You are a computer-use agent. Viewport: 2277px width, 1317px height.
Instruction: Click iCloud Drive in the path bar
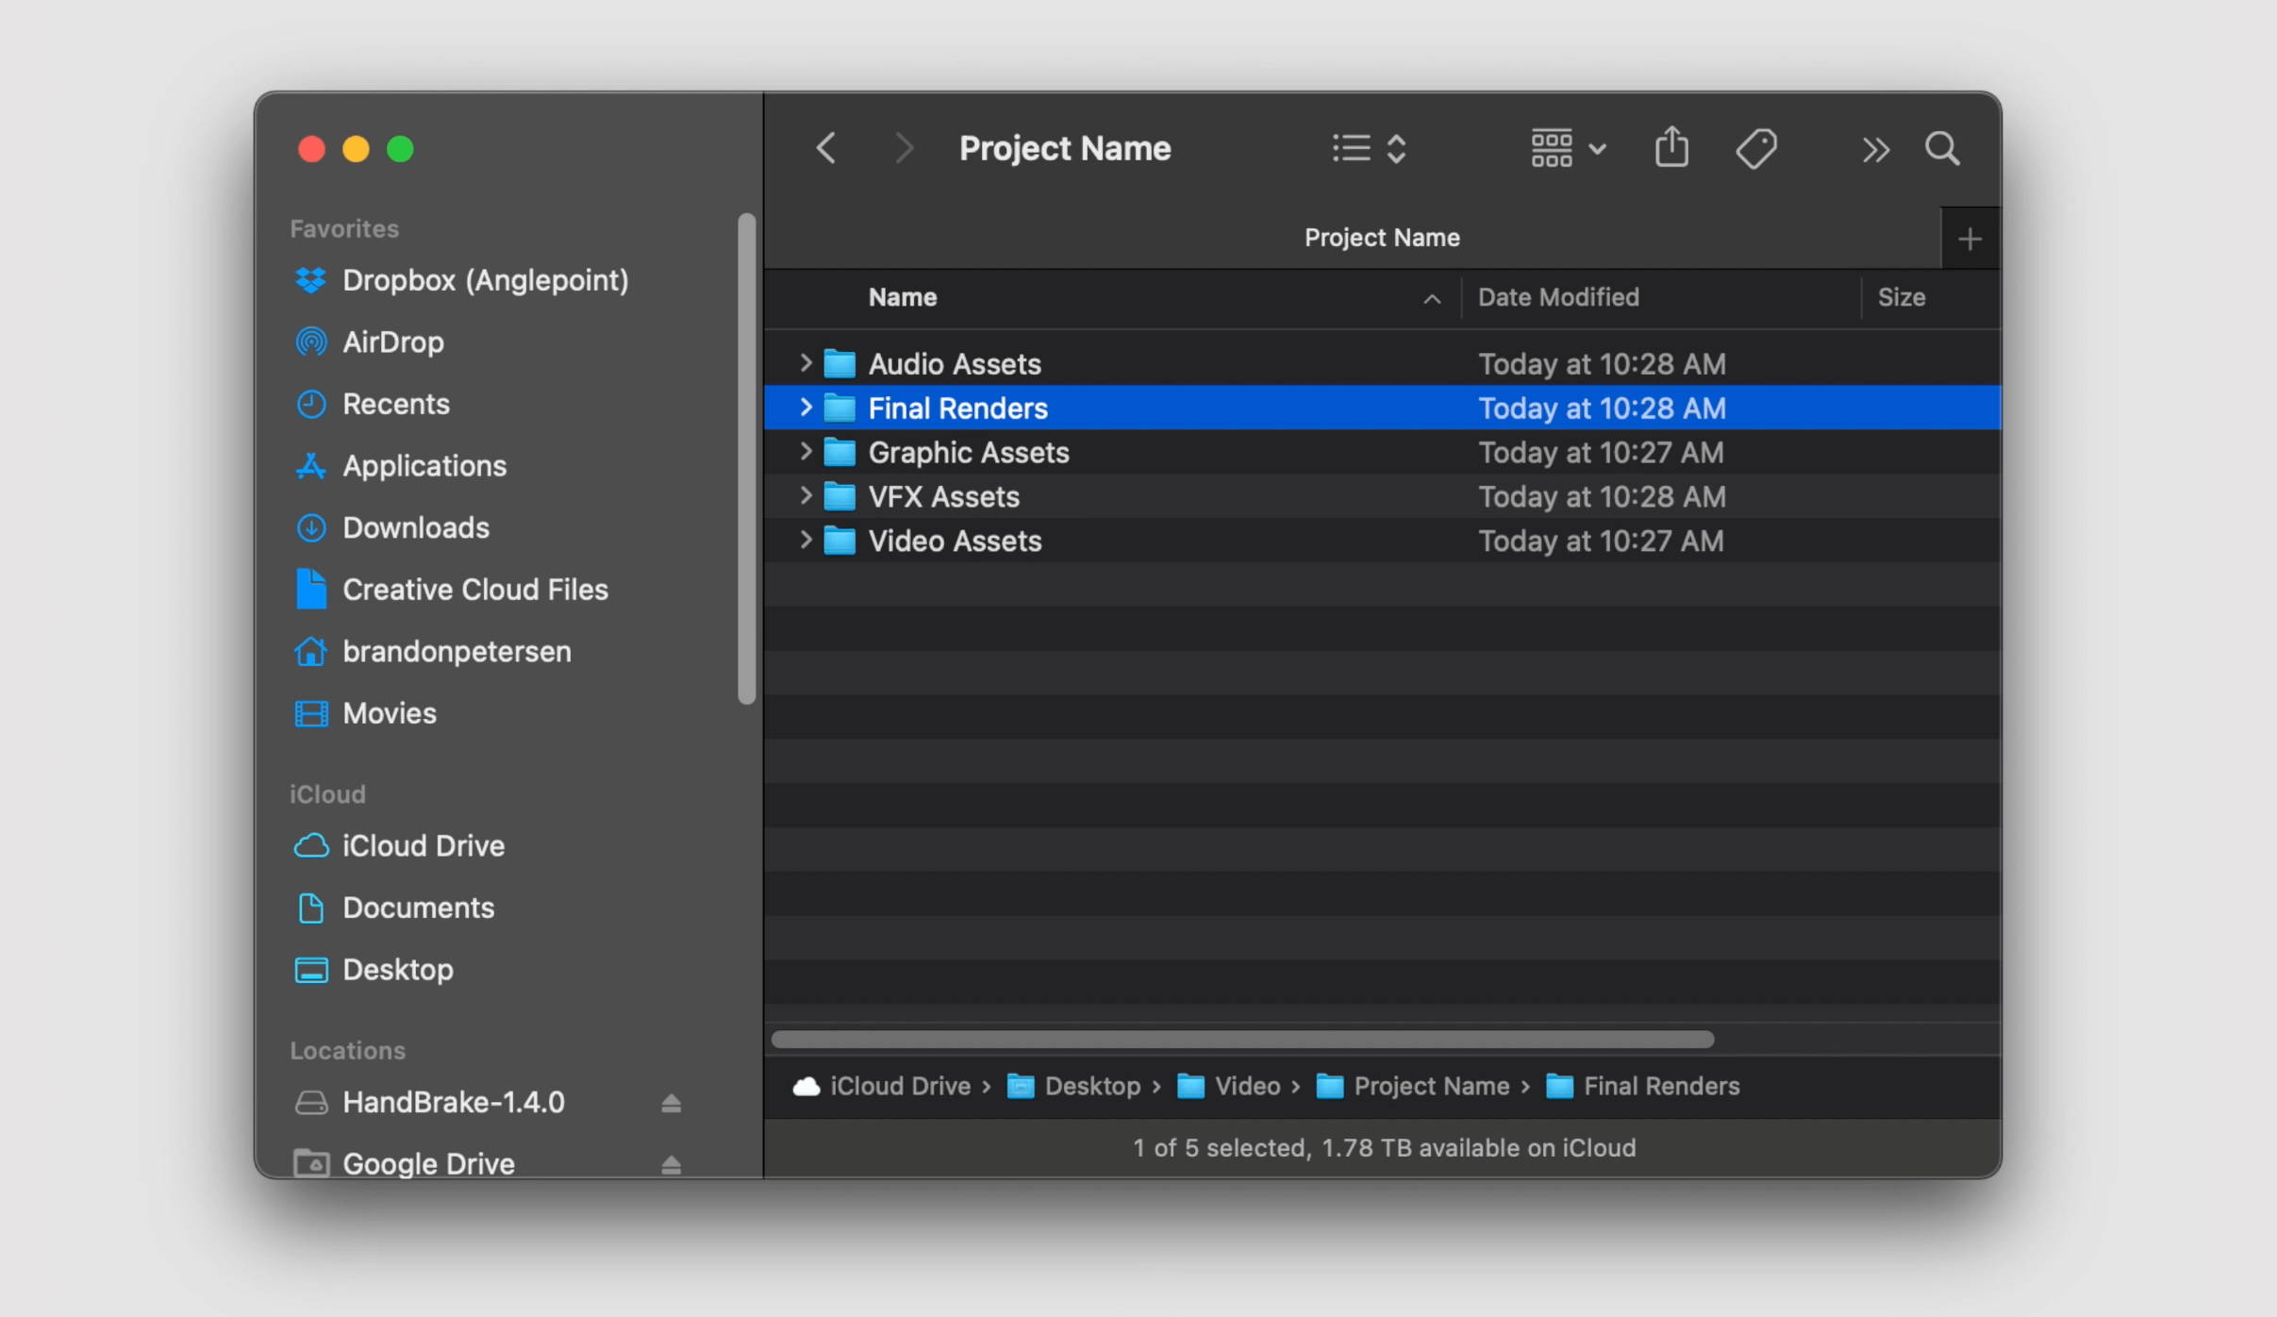coord(882,1086)
